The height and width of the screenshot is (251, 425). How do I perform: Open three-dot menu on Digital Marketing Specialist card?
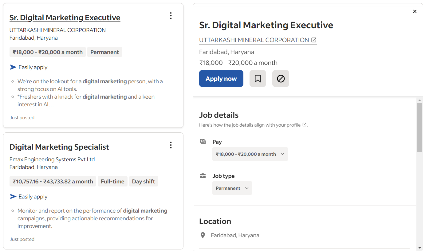[171, 145]
